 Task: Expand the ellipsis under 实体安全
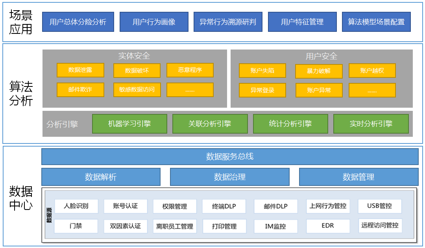(190, 90)
